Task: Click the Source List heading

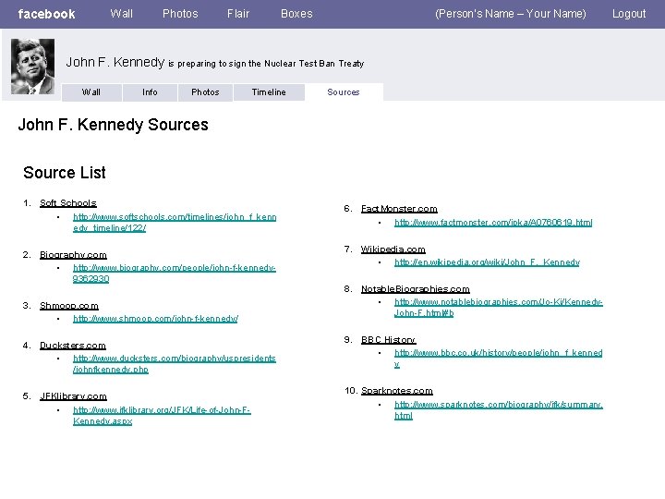Action: point(65,173)
